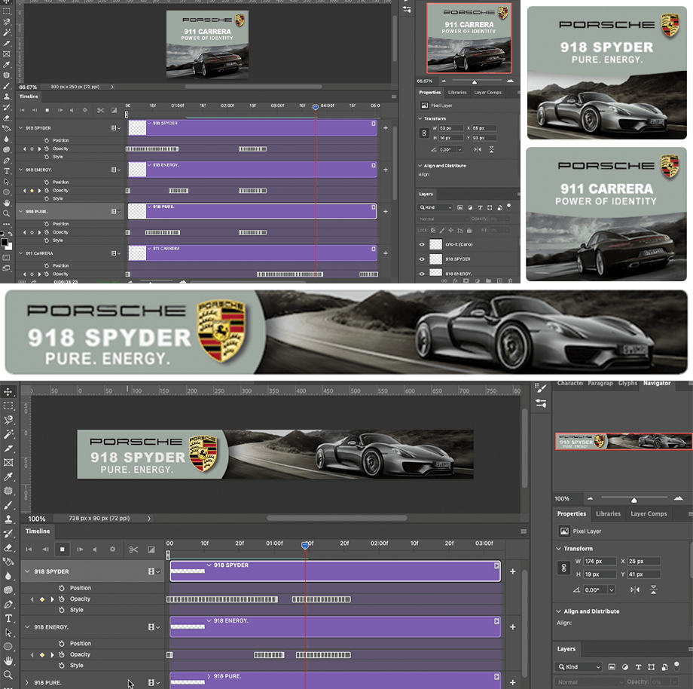
Task: Open the Kind filter dropdown in wide banner Layers
Action: click(578, 667)
